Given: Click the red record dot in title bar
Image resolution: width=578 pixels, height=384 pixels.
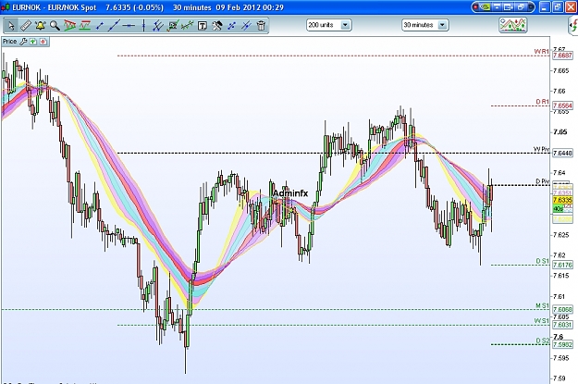Looking at the screenshot, I should point(476,7).
